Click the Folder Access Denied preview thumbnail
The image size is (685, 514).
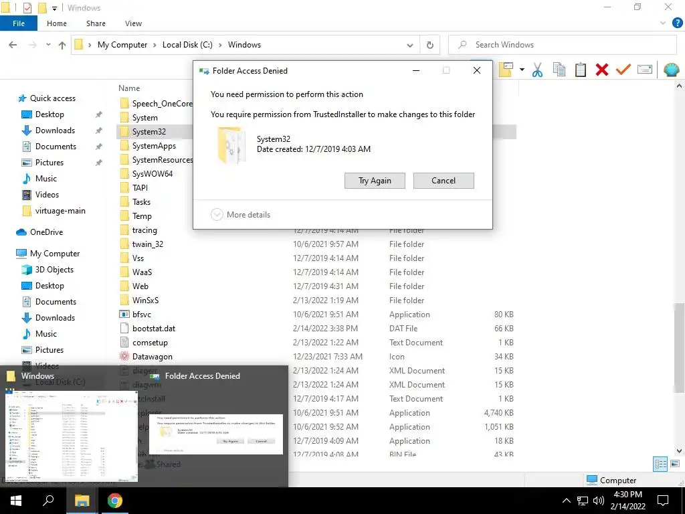(x=216, y=434)
